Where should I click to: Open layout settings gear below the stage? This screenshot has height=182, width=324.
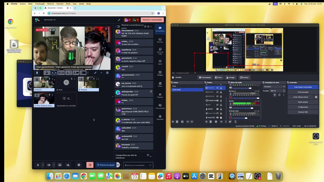pyautogui.click(x=107, y=73)
